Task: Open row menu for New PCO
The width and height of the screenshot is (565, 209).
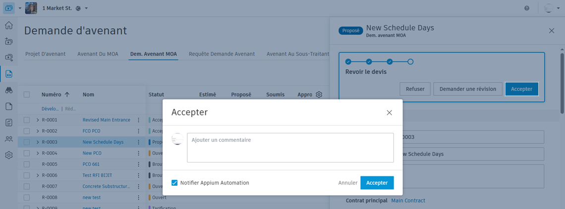Action: pos(138,153)
